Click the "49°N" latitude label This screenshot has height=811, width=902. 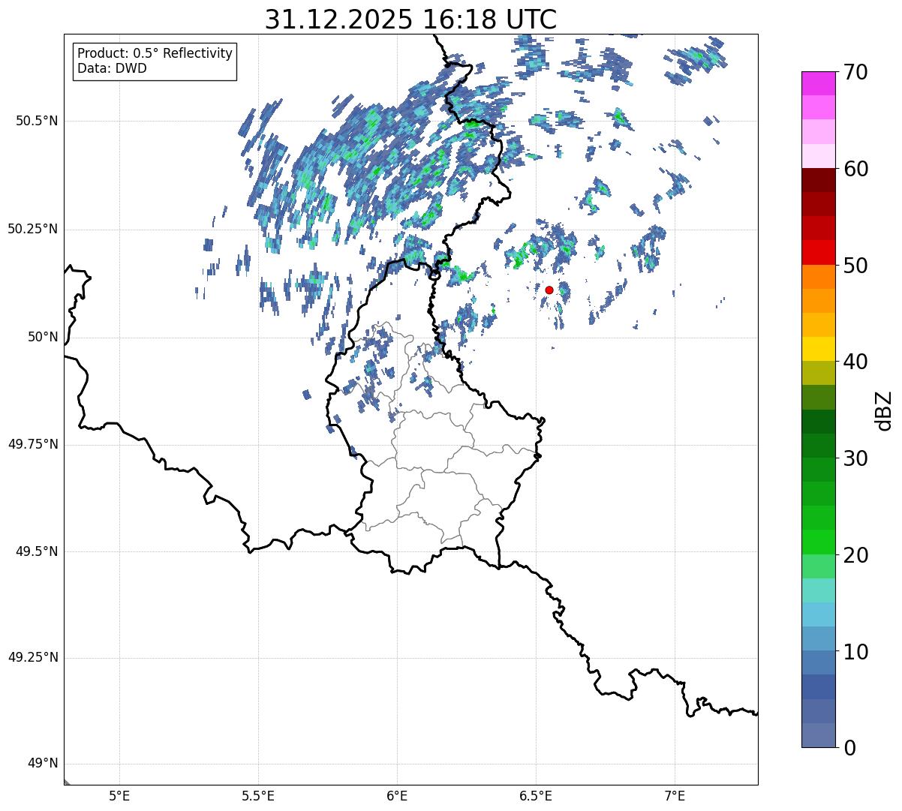click(x=43, y=764)
